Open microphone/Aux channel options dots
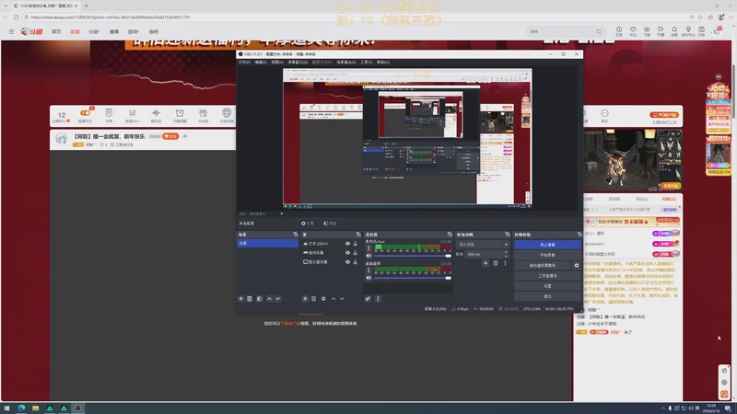 point(369,247)
